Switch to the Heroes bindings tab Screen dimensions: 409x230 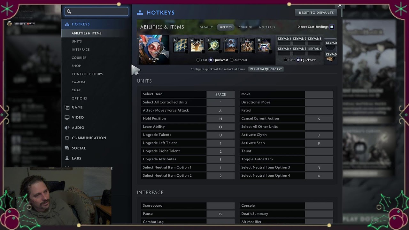tap(226, 27)
